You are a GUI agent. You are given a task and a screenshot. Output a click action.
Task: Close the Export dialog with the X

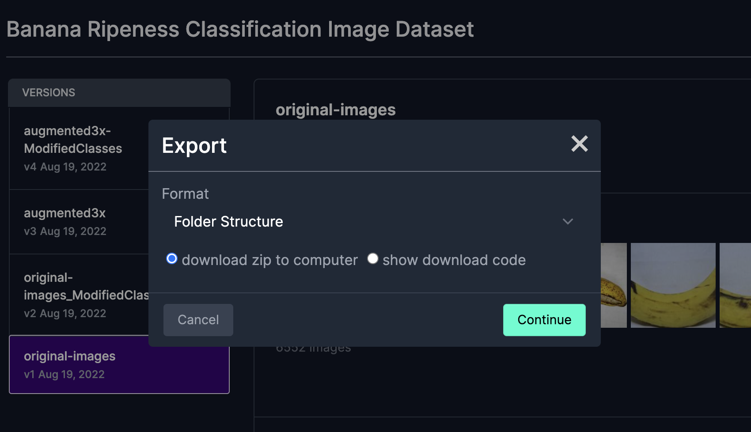point(580,144)
